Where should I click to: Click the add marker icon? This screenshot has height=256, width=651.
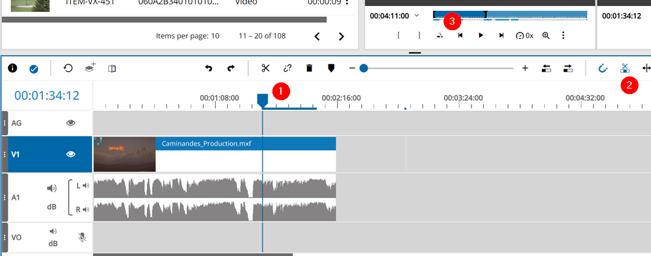tap(331, 68)
